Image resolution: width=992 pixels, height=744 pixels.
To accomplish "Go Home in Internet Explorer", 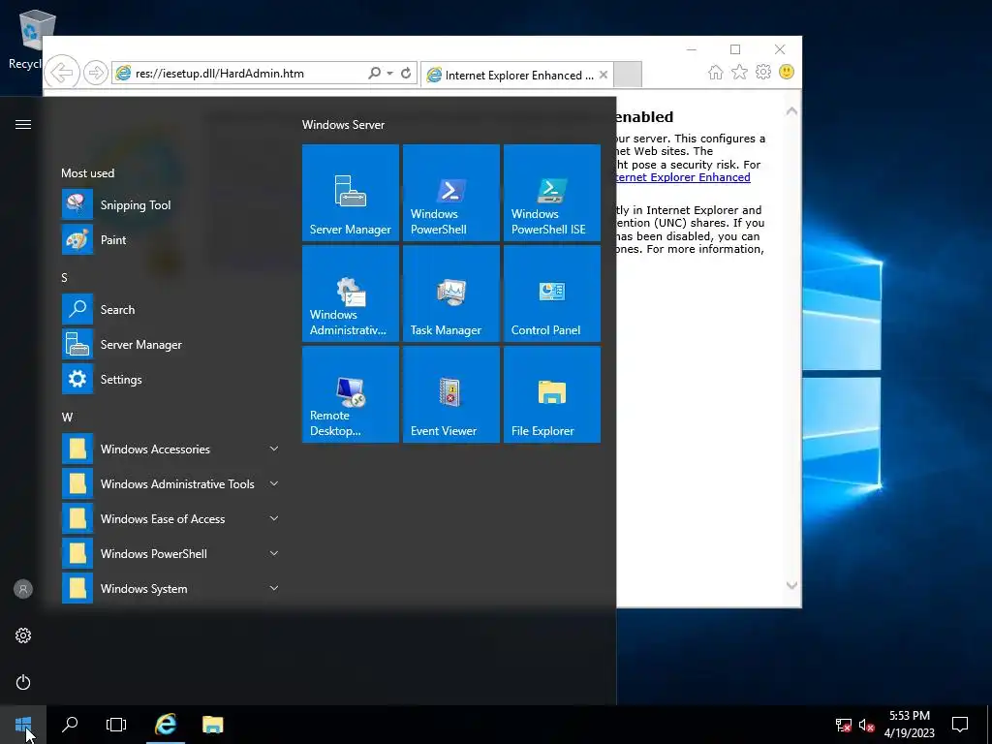I will tap(716, 72).
